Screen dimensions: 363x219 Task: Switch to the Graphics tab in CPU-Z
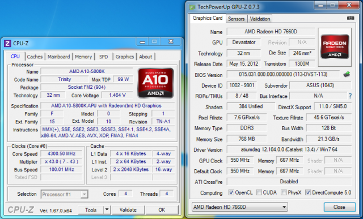click(125, 57)
